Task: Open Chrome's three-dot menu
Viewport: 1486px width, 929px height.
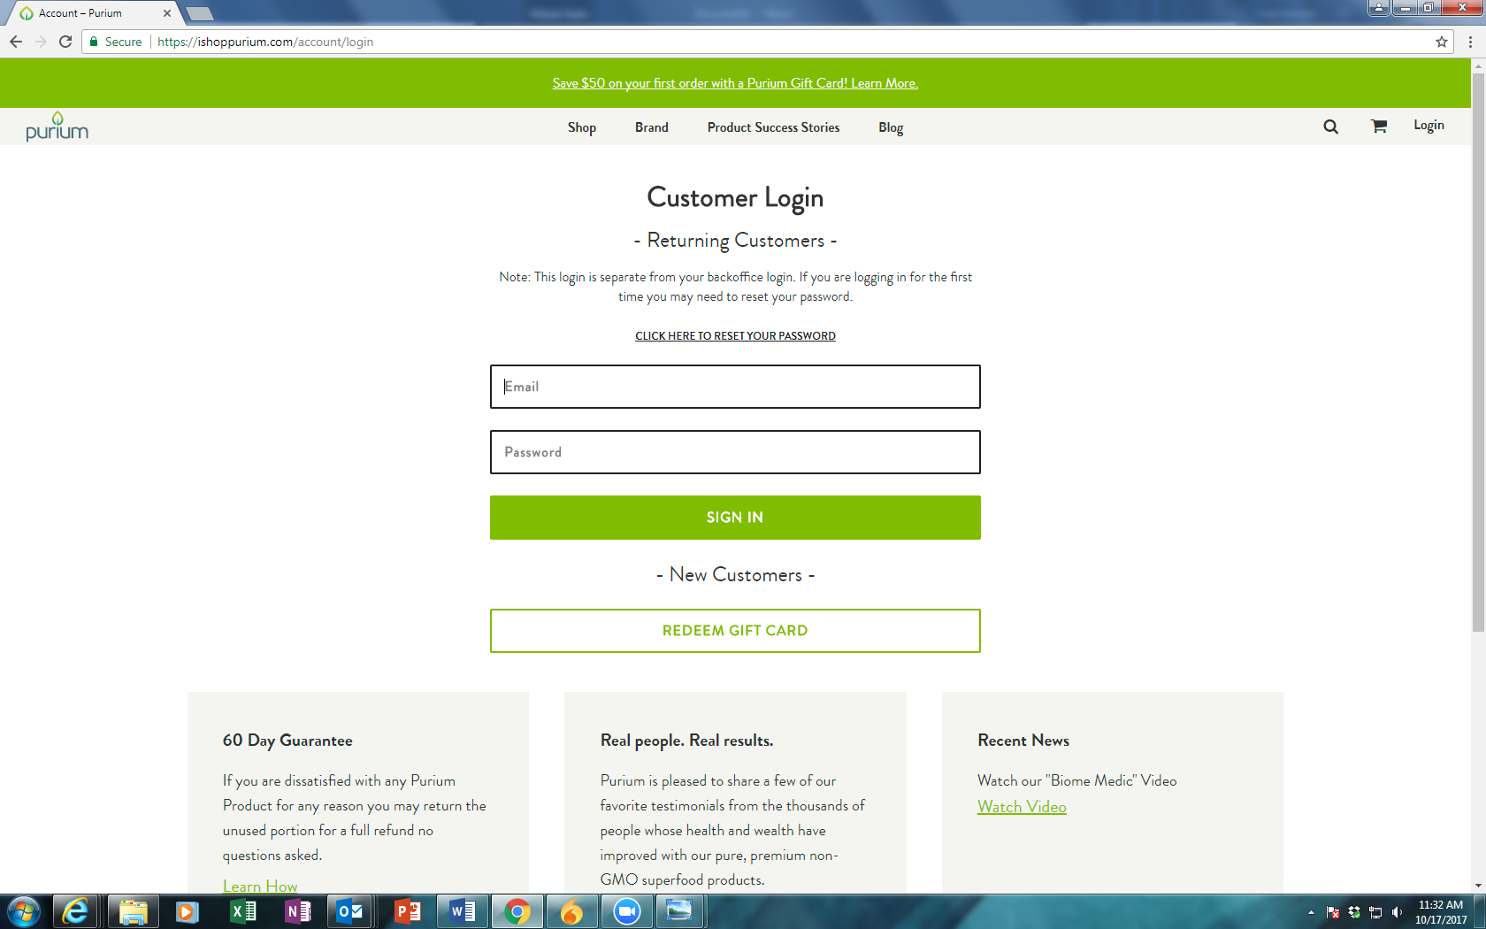Action: tap(1470, 42)
